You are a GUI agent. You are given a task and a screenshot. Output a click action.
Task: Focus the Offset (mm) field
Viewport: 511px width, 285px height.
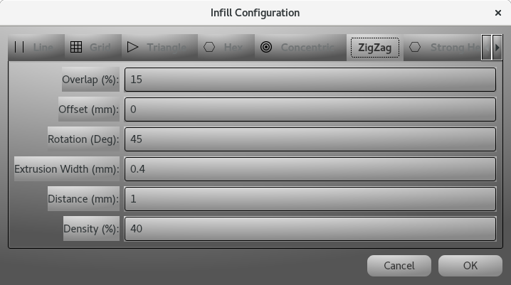point(310,109)
